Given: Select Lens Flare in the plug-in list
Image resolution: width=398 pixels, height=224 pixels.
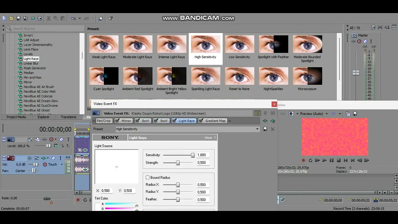Looking at the screenshot, I should pos(31,49).
